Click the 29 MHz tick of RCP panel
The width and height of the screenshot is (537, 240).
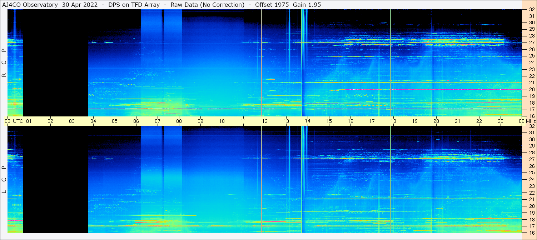(532, 29)
